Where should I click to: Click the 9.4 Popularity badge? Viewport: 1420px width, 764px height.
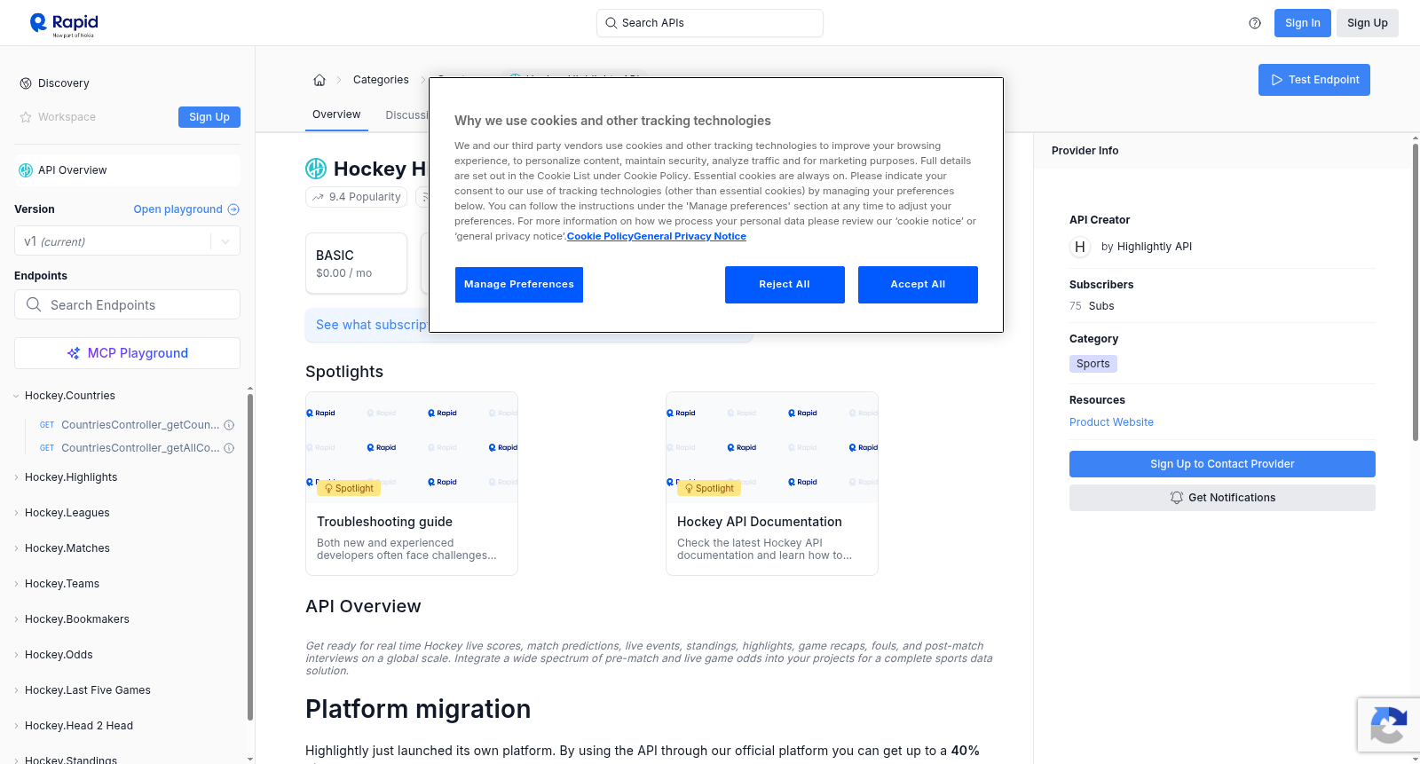(x=356, y=197)
